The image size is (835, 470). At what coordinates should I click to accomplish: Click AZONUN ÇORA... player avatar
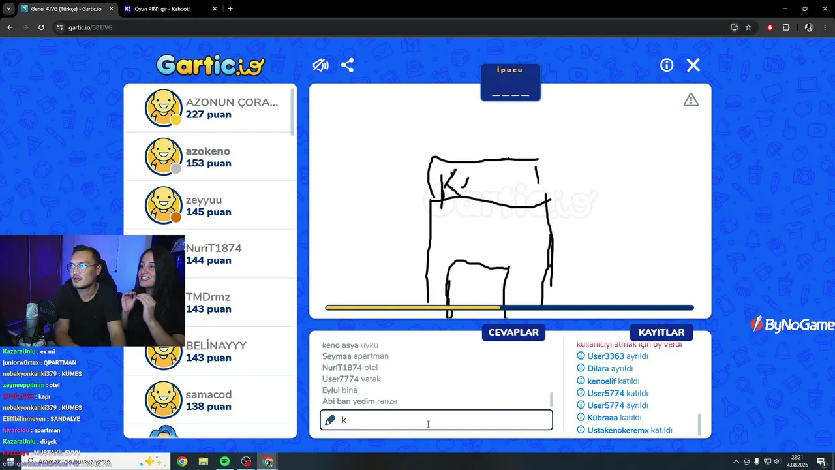coord(163,108)
